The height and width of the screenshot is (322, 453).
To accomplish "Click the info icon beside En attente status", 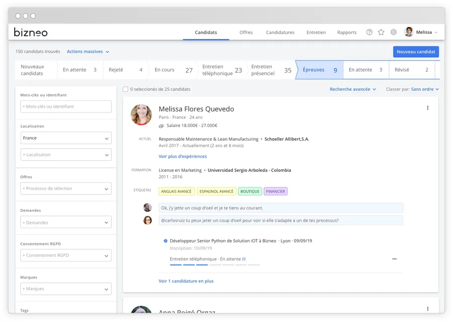I will 244,259.
